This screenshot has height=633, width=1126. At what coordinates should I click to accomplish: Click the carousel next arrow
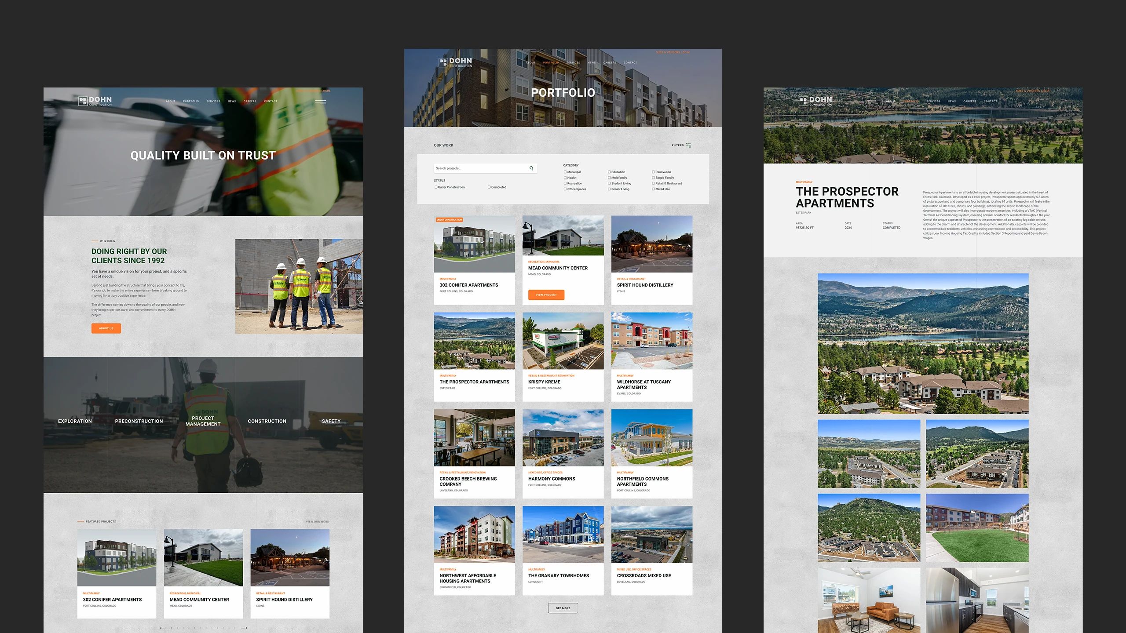(244, 628)
